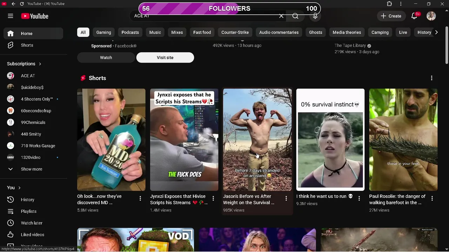Open options for 'he want us to run'

pyautogui.click(x=359, y=198)
